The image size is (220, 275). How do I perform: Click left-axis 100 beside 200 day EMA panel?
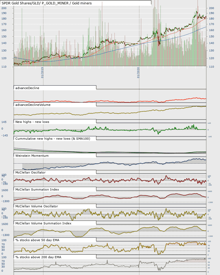coord(4,257)
